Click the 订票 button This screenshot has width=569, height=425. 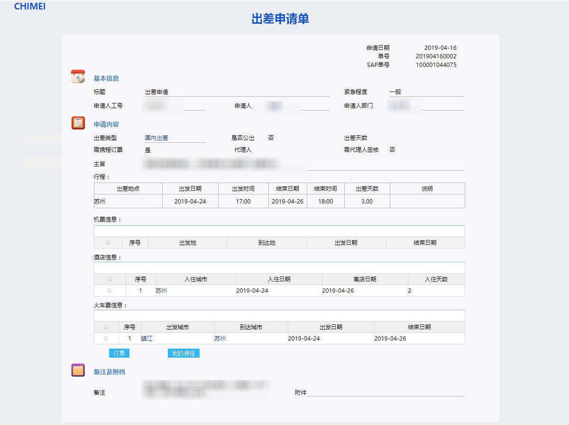[119, 353]
